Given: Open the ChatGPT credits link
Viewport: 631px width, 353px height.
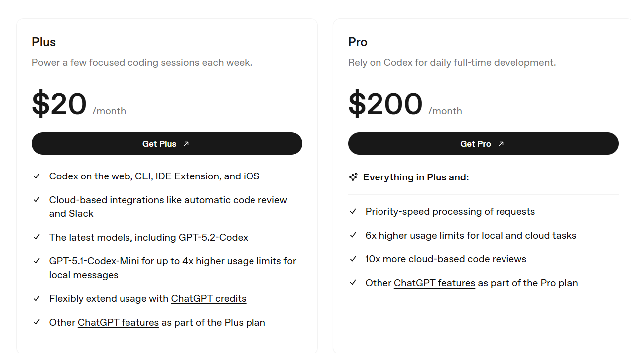Looking at the screenshot, I should coord(209,299).
